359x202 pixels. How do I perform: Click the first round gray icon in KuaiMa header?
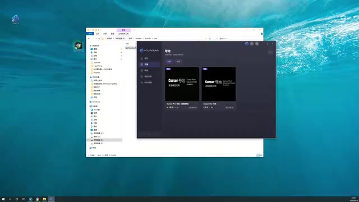point(252,44)
